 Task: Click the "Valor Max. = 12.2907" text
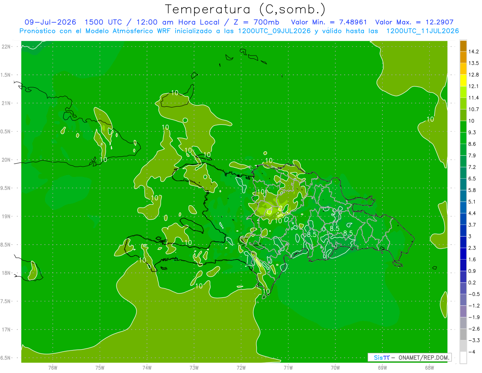pos(414,22)
